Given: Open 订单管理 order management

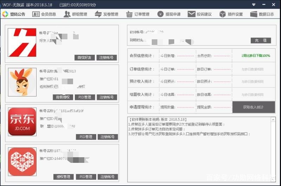Looking at the screenshot, I should click(x=137, y=14).
